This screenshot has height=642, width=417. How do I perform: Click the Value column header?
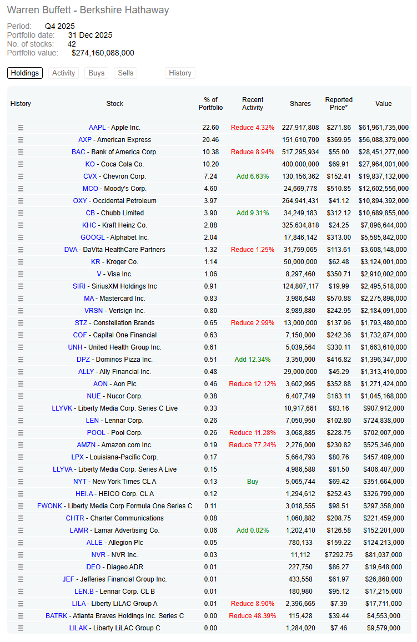pos(384,104)
